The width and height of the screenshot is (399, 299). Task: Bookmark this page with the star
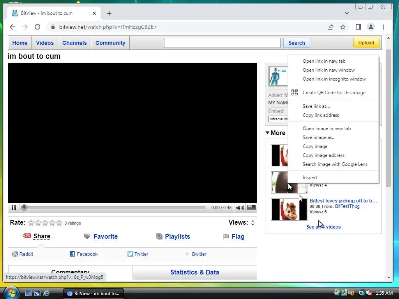[x=343, y=27]
